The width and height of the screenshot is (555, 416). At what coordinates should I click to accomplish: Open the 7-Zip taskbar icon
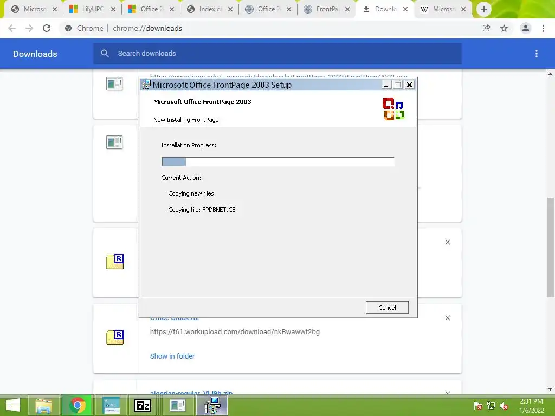pyautogui.click(x=143, y=405)
